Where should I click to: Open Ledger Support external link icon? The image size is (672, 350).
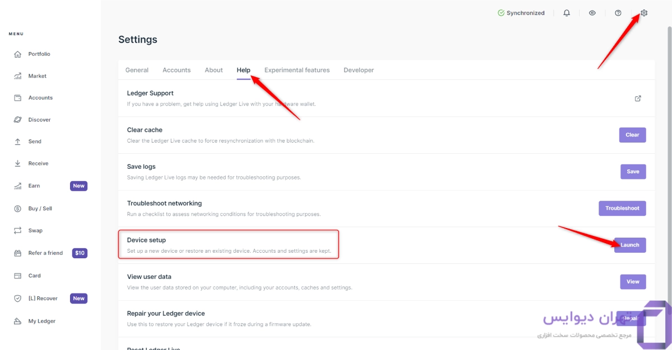point(638,98)
